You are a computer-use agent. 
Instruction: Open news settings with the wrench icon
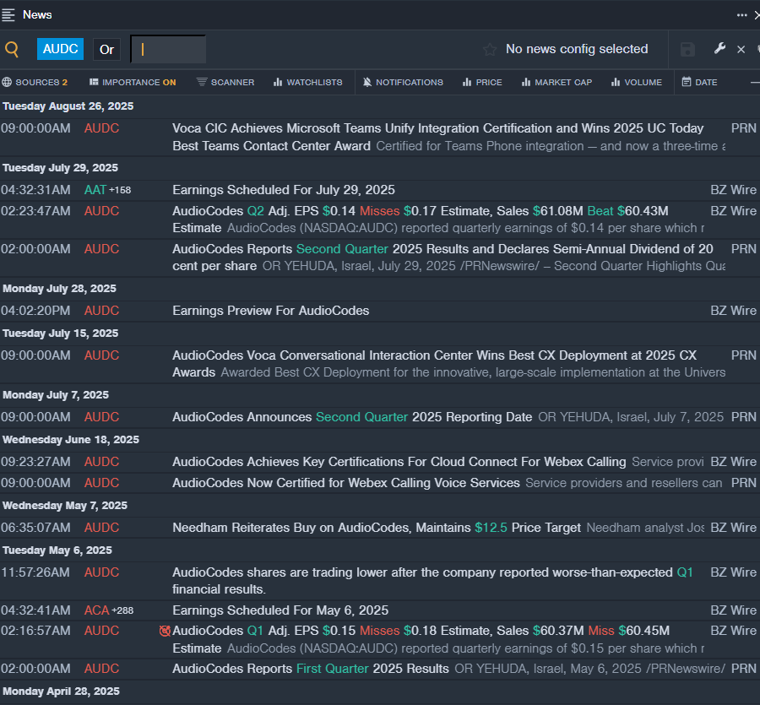pos(719,48)
